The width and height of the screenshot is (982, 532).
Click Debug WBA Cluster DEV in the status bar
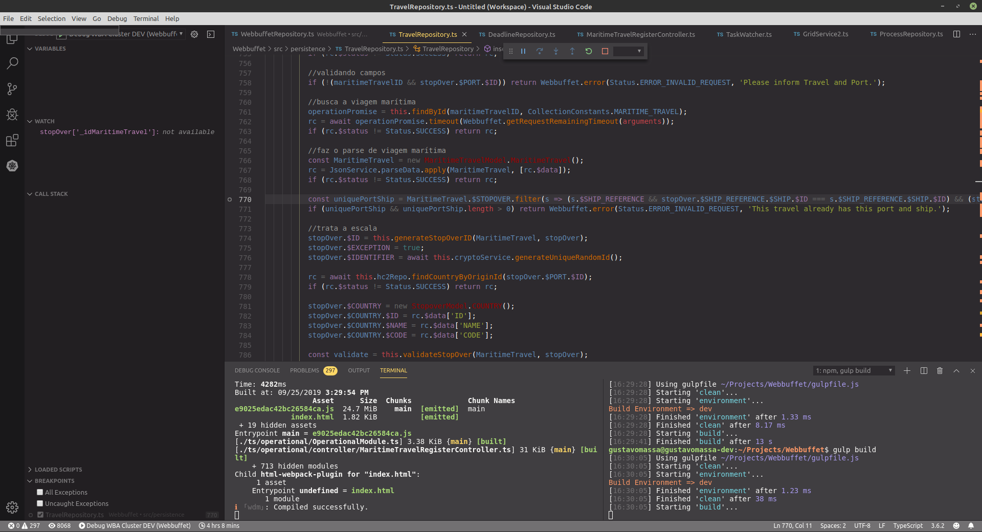135,525
